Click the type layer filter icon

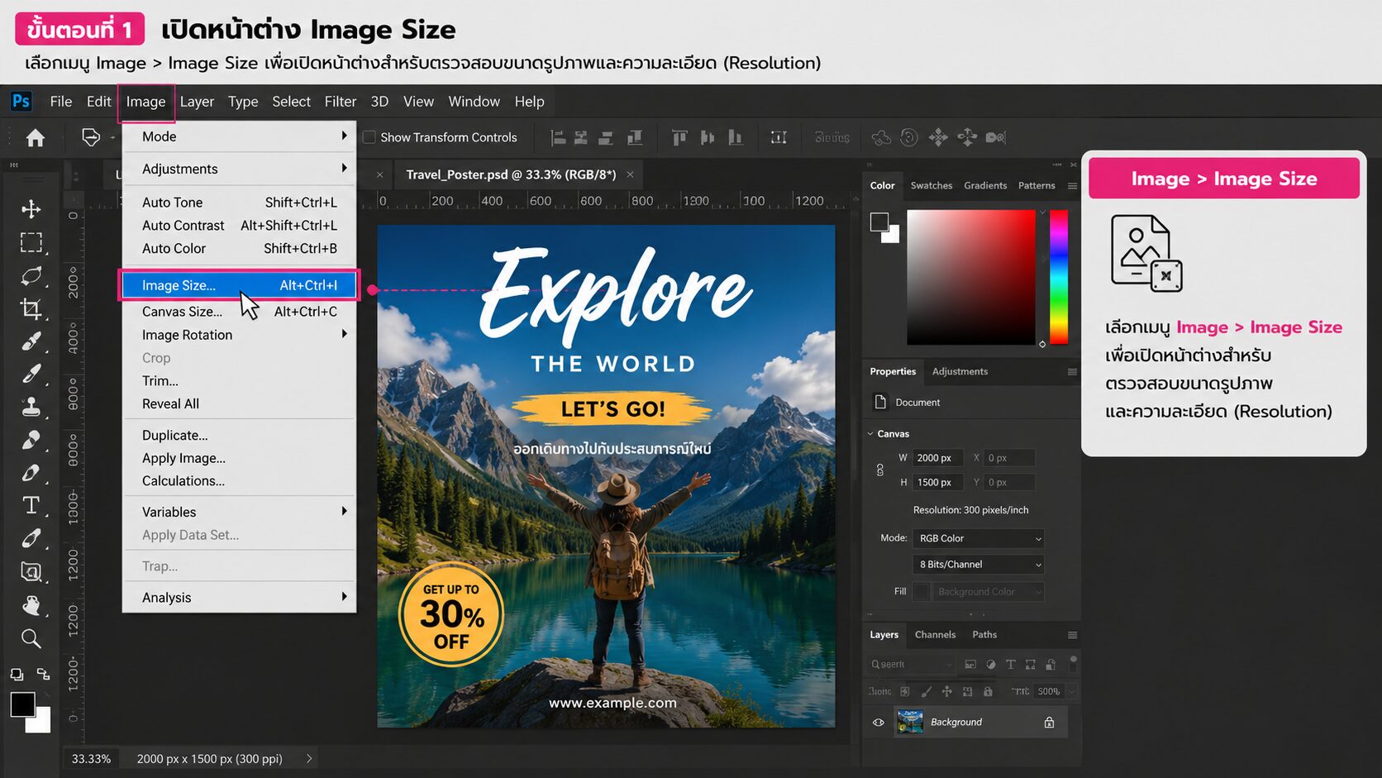[1010, 664]
